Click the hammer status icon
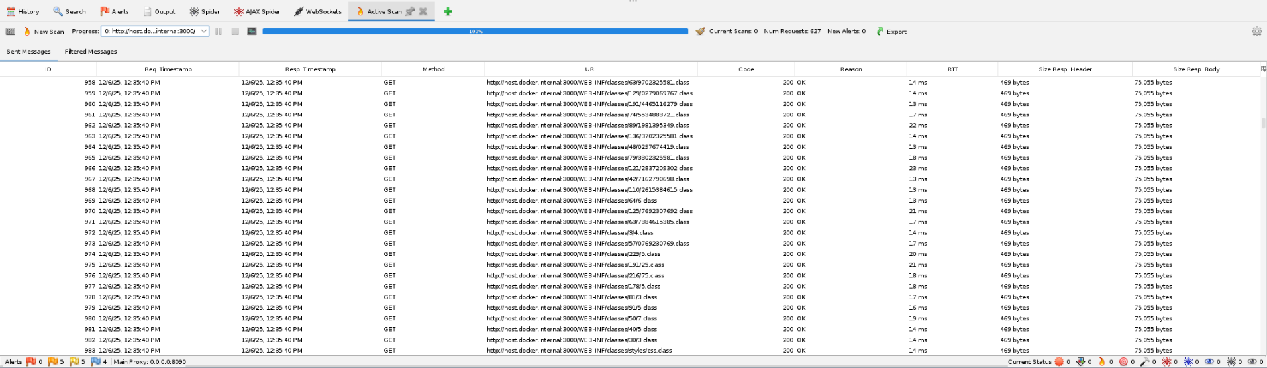This screenshot has width=1267, height=368. click(1145, 361)
